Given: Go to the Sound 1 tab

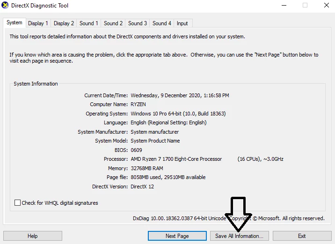Looking at the screenshot, I should coord(89,23).
